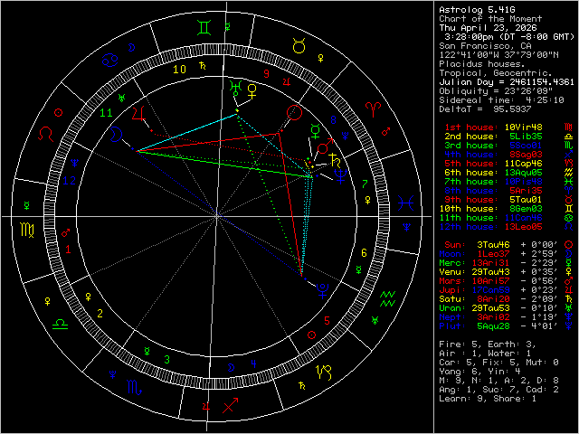This screenshot has height=434, width=579.
Task: Click house number 4 in the wheel
Action: click(253, 363)
